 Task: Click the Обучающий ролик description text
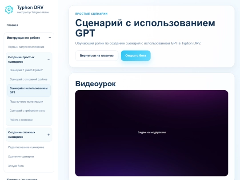[x=138, y=43]
